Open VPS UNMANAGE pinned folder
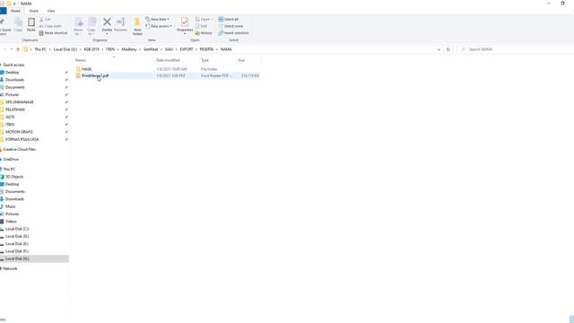The height and width of the screenshot is (323, 574). (19, 102)
